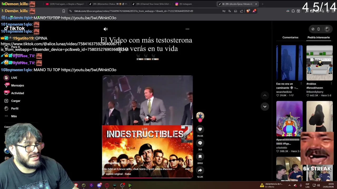Open the wearetwd666 author link
The height and width of the screenshot is (189, 337).
(x=284, y=92)
